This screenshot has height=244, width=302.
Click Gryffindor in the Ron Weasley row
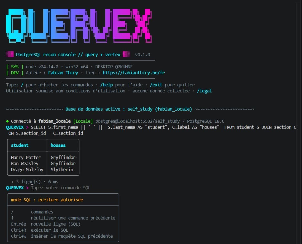tap(63, 163)
